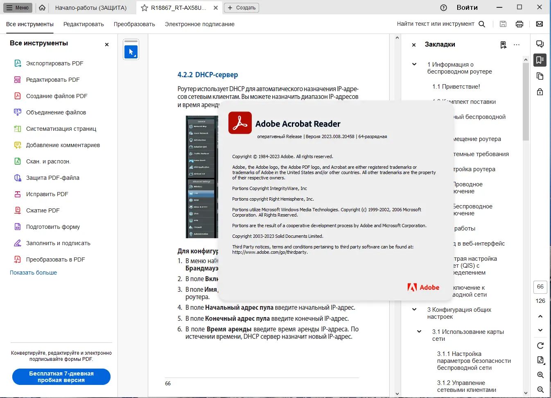The width and height of the screenshot is (551, 398).
Task: Jump to bookmark "1.1 Приветствие!"
Action: click(456, 87)
